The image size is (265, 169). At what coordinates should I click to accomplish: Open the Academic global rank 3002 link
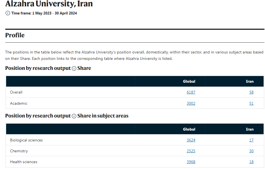[x=191, y=103]
